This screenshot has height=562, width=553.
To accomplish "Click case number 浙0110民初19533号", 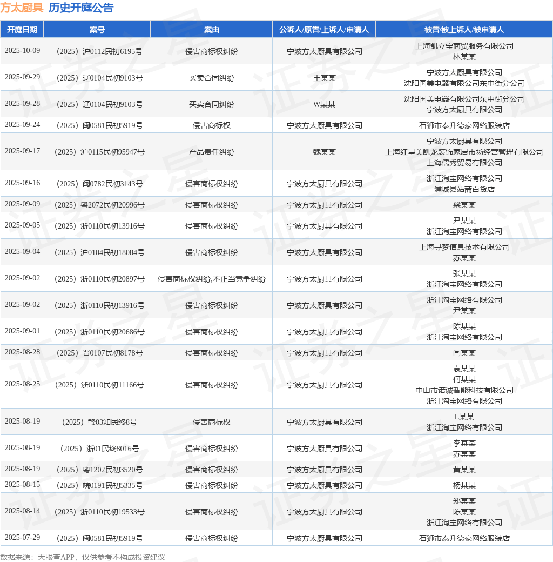I will click(x=99, y=512).
